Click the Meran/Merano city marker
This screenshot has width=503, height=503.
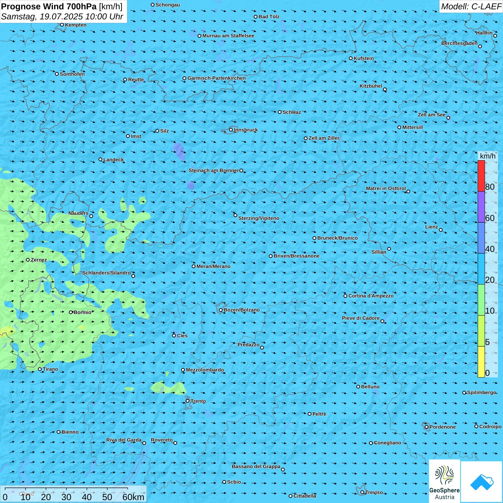click(x=194, y=266)
